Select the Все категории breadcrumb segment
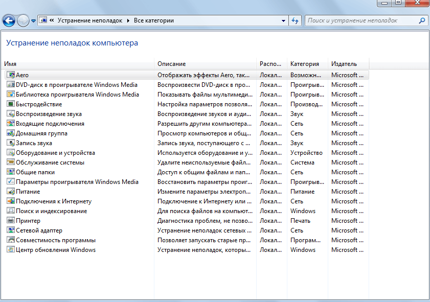This screenshot has width=430, height=302. click(x=153, y=21)
